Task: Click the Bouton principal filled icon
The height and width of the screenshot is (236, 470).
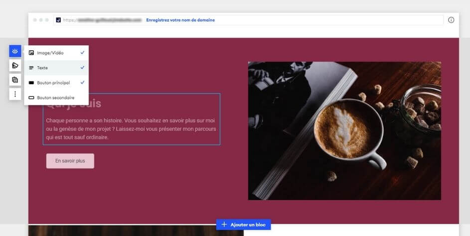Action: click(x=31, y=83)
